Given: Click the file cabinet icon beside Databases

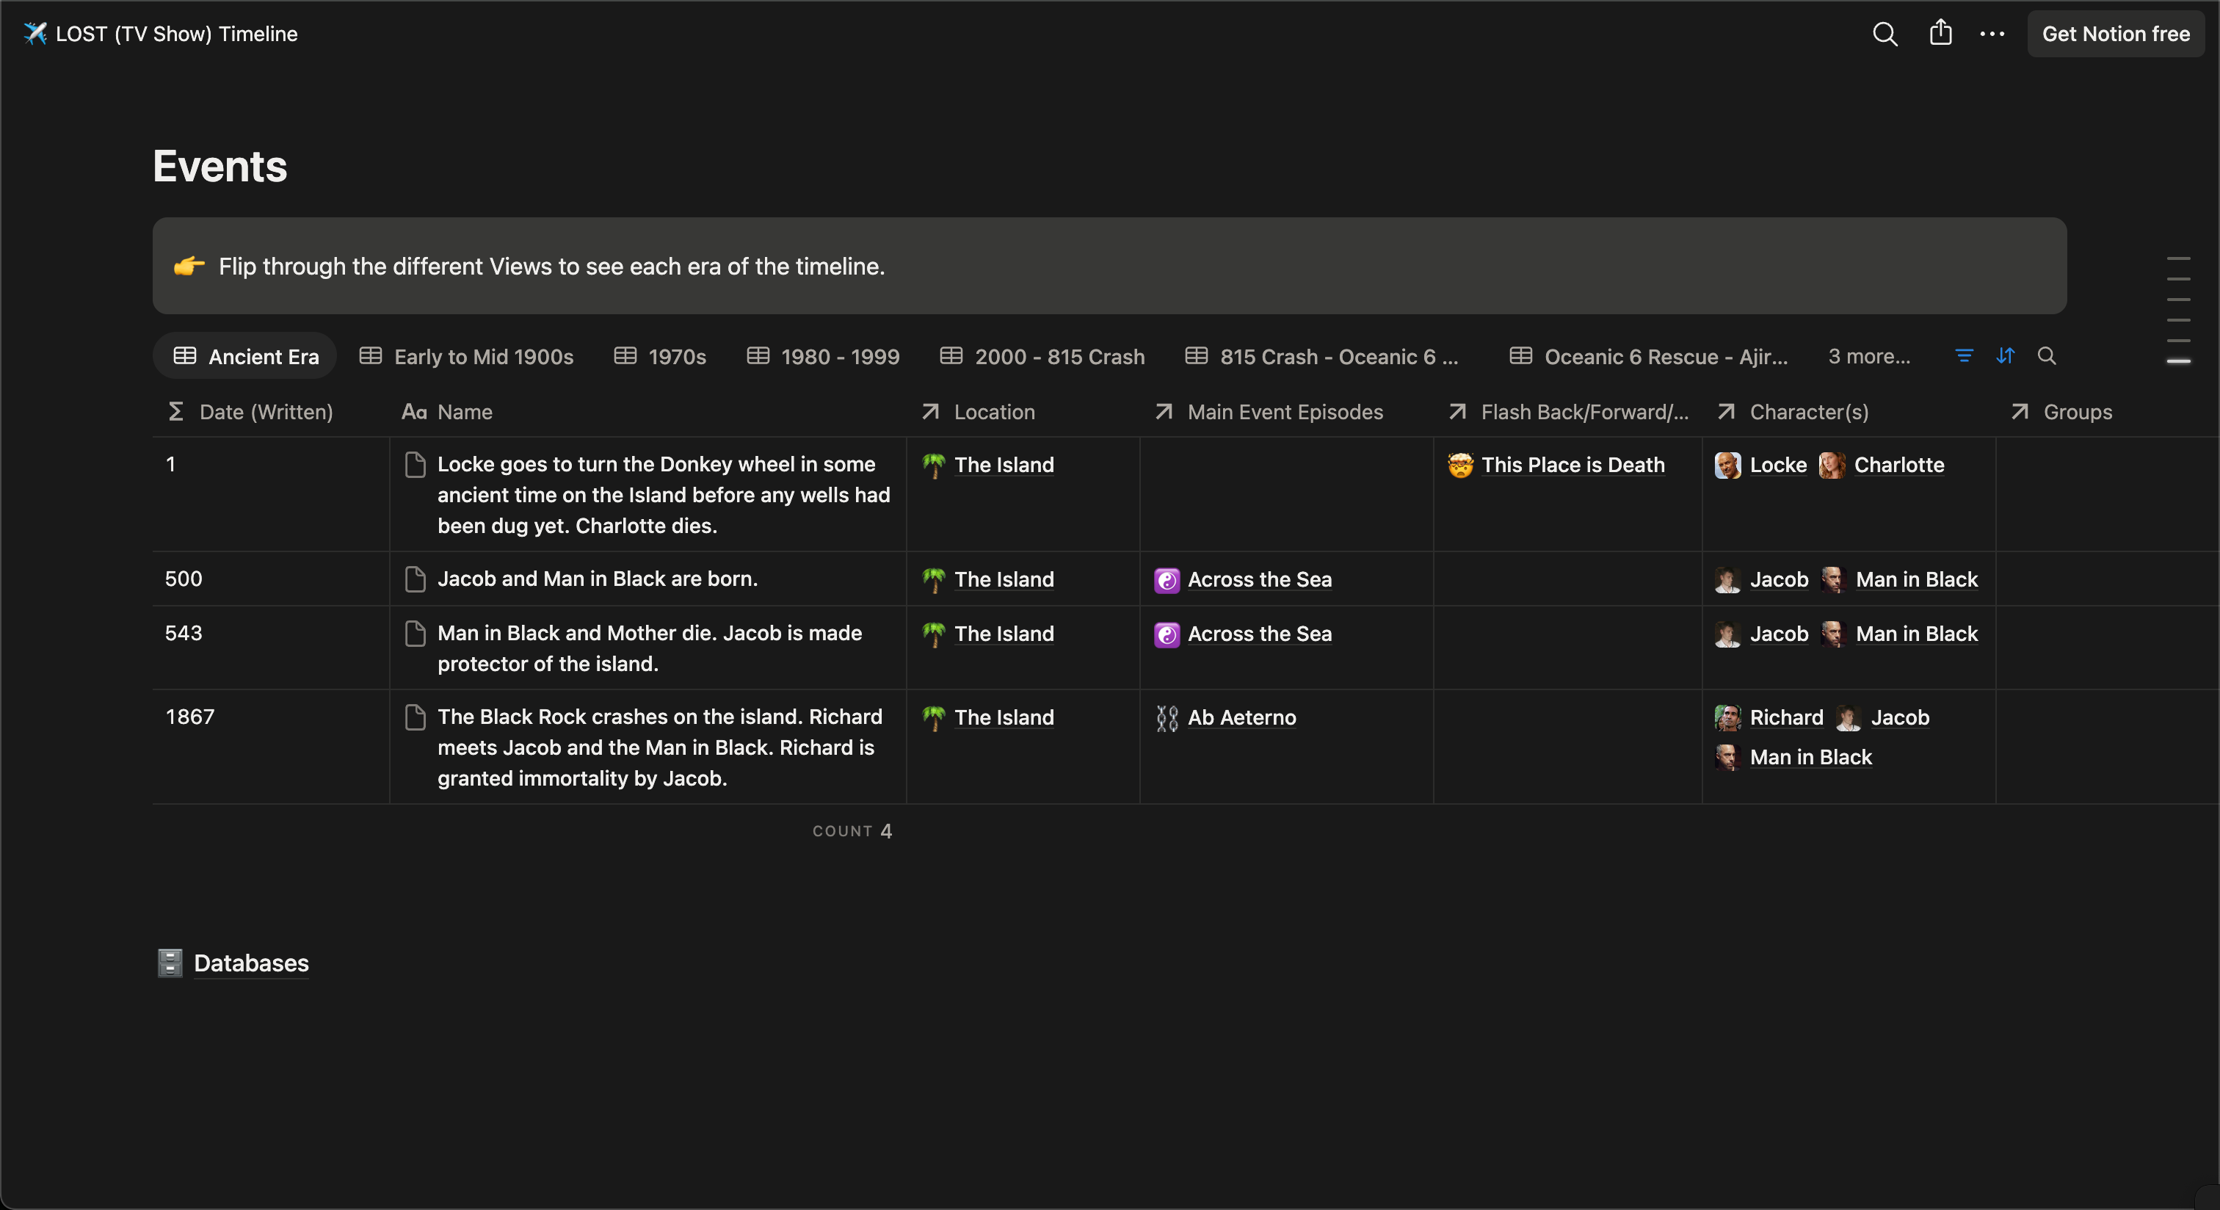Looking at the screenshot, I should [170, 963].
